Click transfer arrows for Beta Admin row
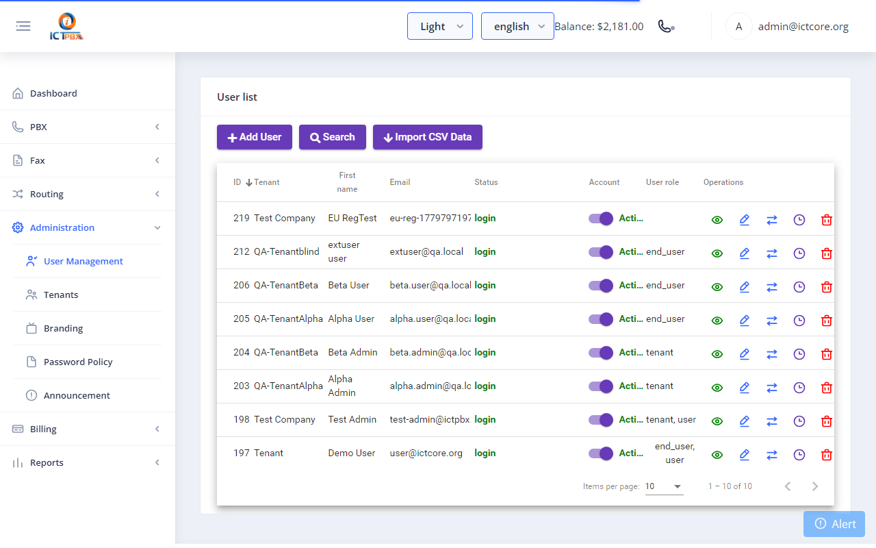Image resolution: width=876 pixels, height=548 pixels. [x=772, y=354]
